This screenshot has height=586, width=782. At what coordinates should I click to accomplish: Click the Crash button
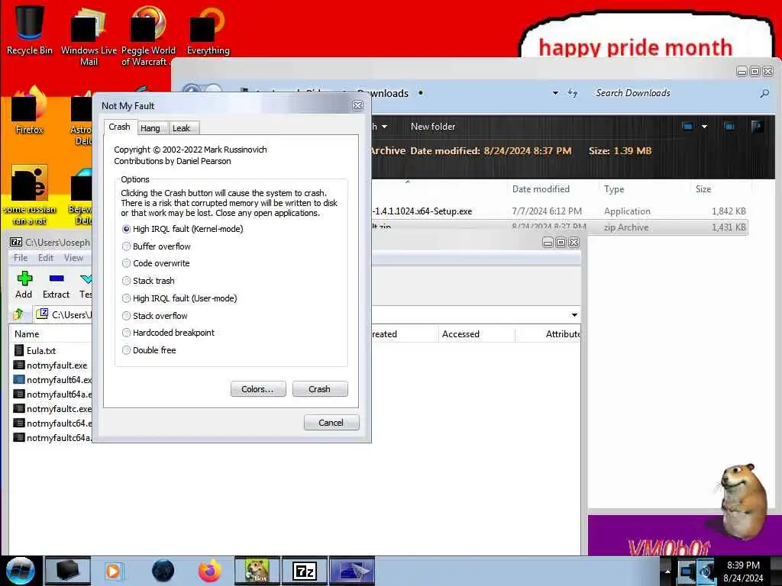[x=320, y=389]
